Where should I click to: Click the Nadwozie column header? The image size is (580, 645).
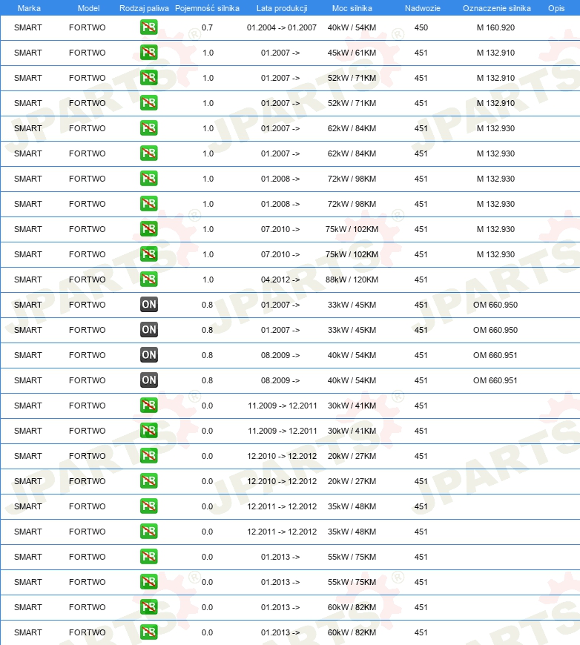422,8
